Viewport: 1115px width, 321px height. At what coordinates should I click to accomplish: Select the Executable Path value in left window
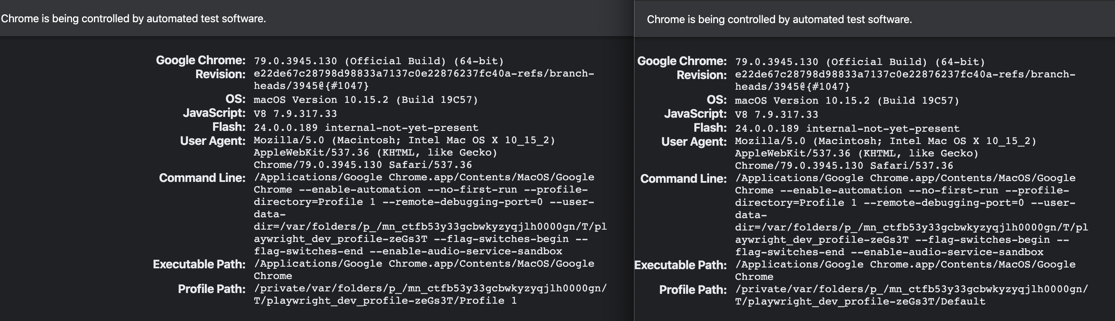[x=424, y=270]
